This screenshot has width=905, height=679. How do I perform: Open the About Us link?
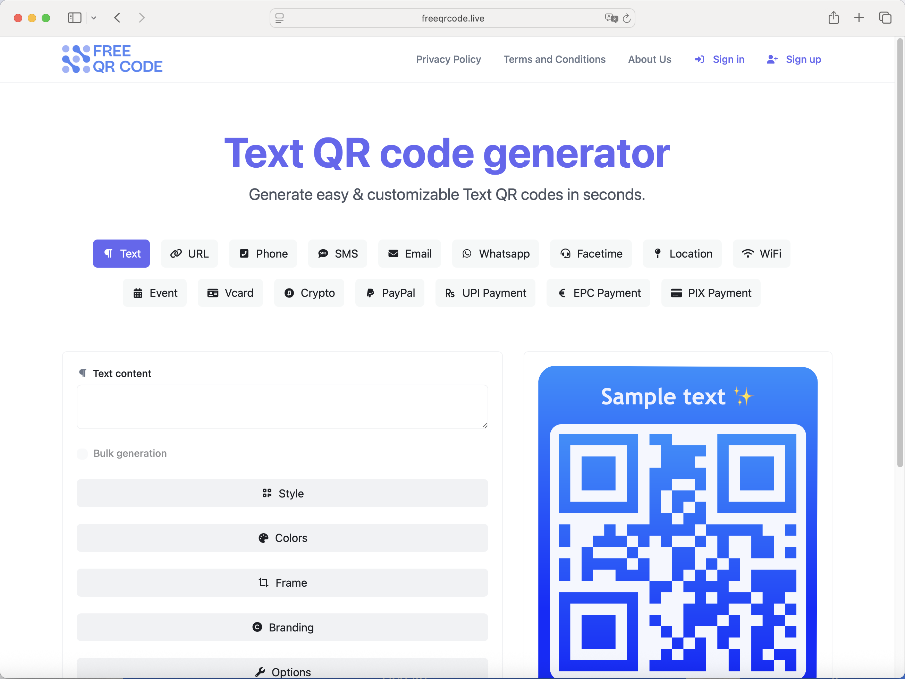point(650,59)
